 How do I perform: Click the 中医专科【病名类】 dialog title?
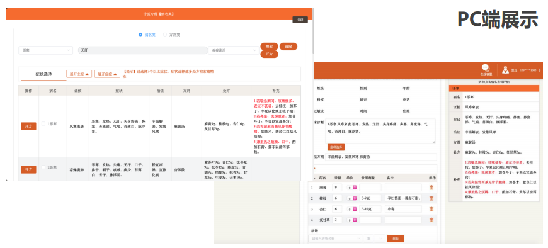159,14
